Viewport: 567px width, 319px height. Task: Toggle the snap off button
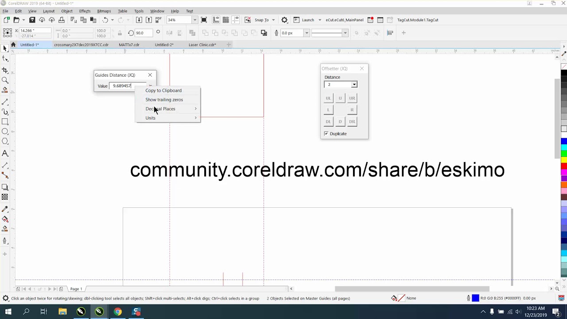click(248, 20)
